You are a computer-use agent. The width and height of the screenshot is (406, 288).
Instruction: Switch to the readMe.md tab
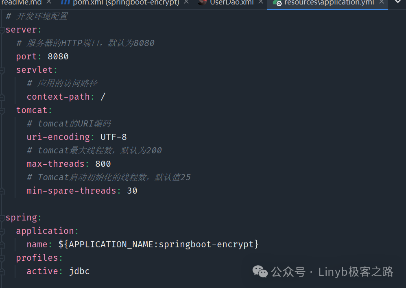[22, 2]
